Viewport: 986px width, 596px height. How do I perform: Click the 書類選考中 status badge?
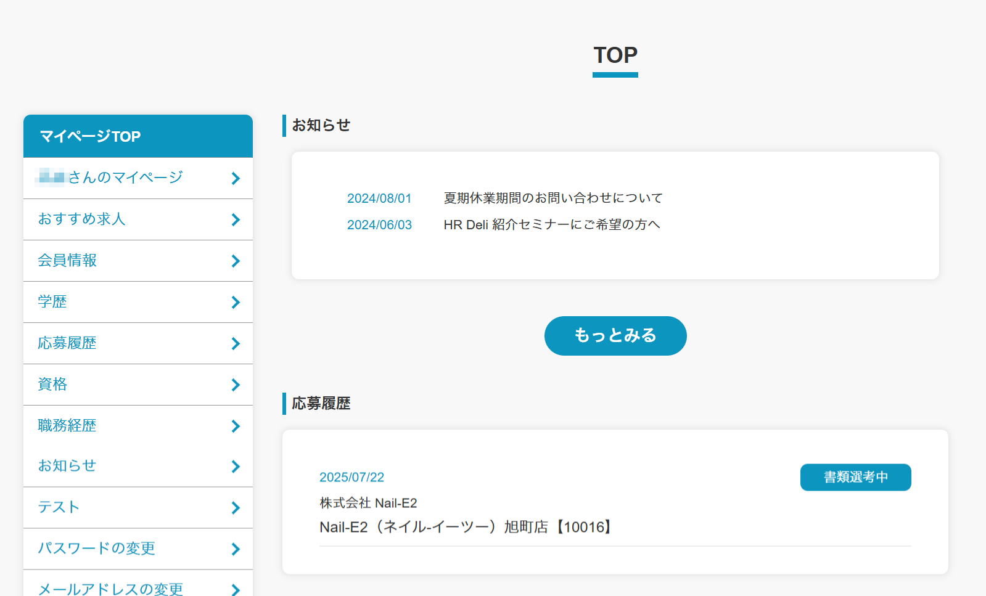coord(855,477)
